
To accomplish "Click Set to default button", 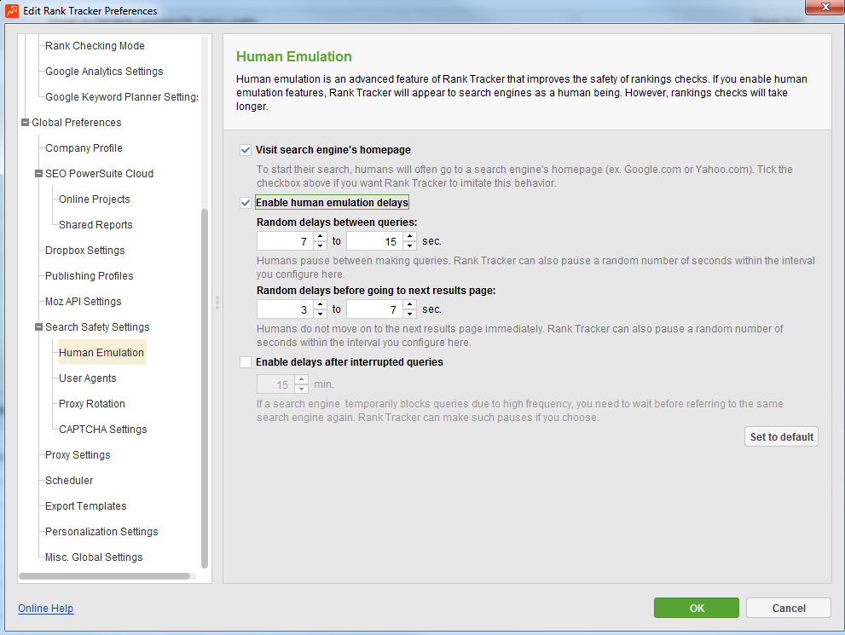I will point(781,436).
